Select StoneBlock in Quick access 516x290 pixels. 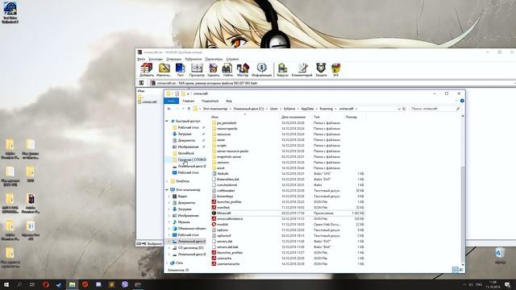pos(186,153)
